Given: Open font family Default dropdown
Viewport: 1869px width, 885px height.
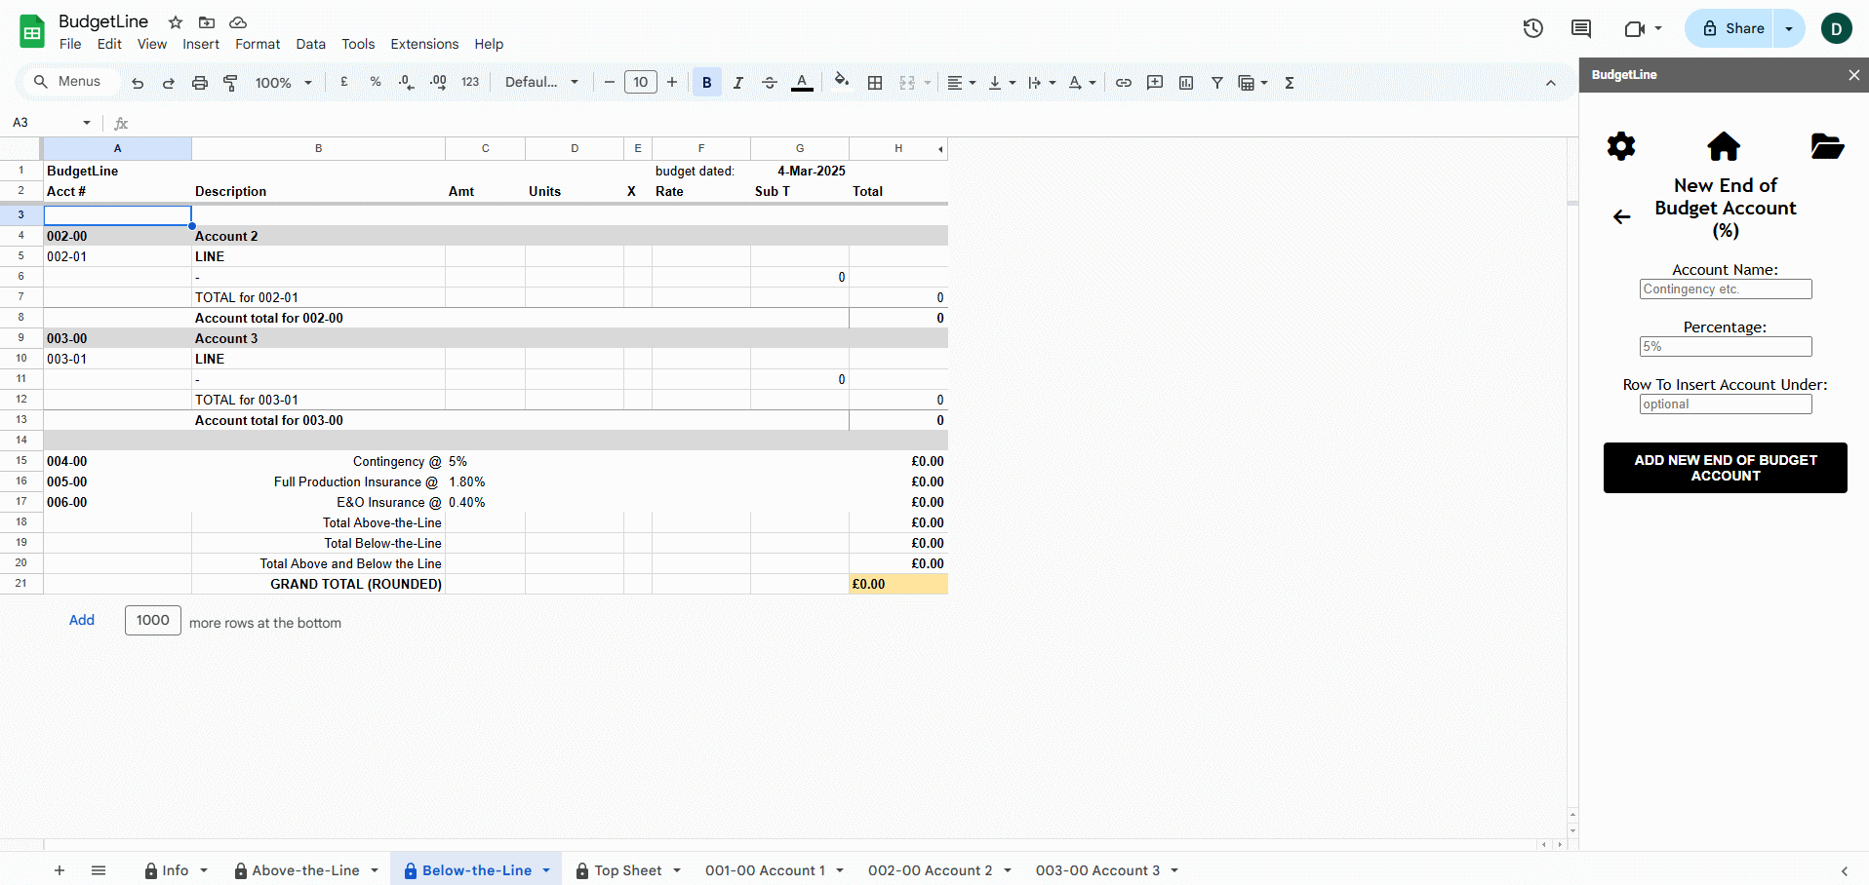Looking at the screenshot, I should point(541,83).
